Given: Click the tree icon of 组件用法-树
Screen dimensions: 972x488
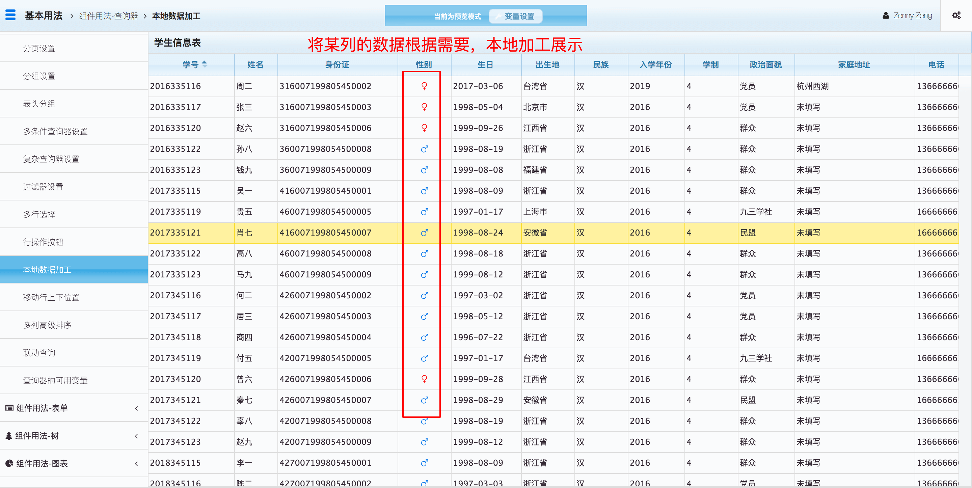Looking at the screenshot, I should 9,436.
